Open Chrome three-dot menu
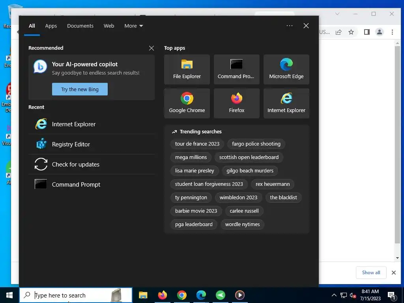Image resolution: width=404 pixels, height=303 pixels. click(x=392, y=32)
